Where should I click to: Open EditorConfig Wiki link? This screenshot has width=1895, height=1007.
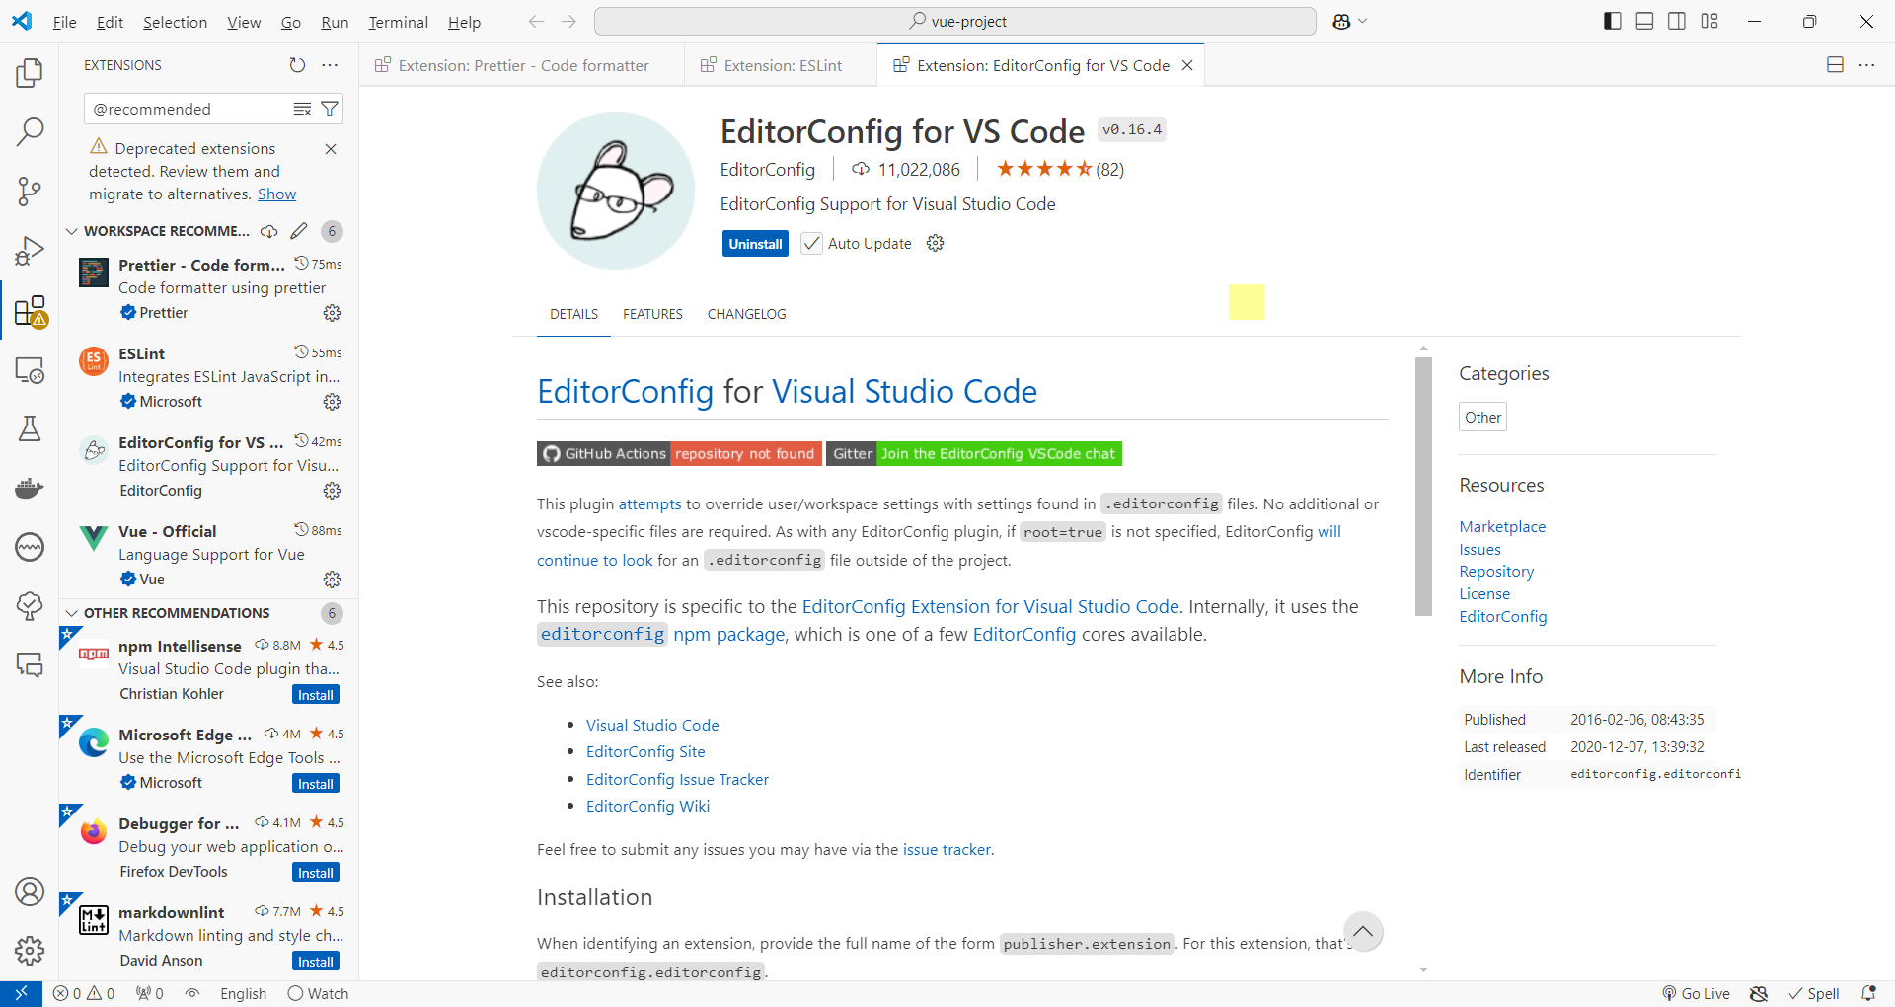(647, 807)
